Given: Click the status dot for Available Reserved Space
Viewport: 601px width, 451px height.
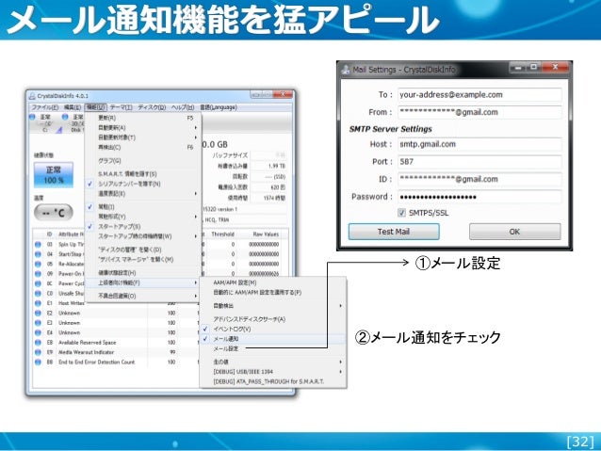Looking at the screenshot, I should tap(38, 343).
